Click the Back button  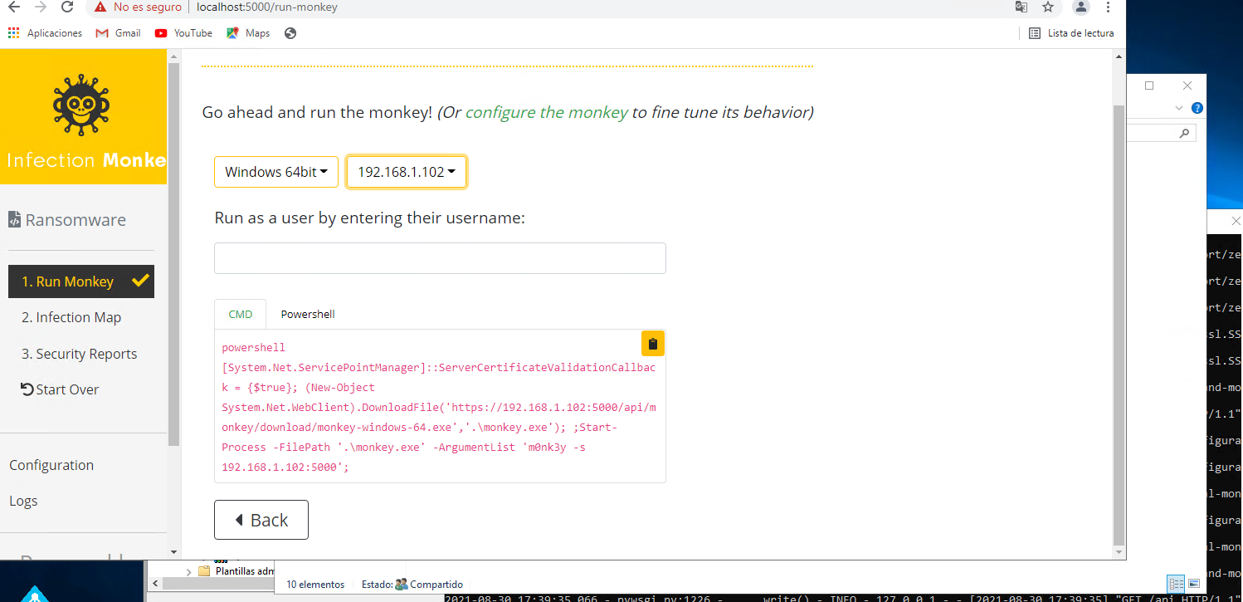[261, 520]
